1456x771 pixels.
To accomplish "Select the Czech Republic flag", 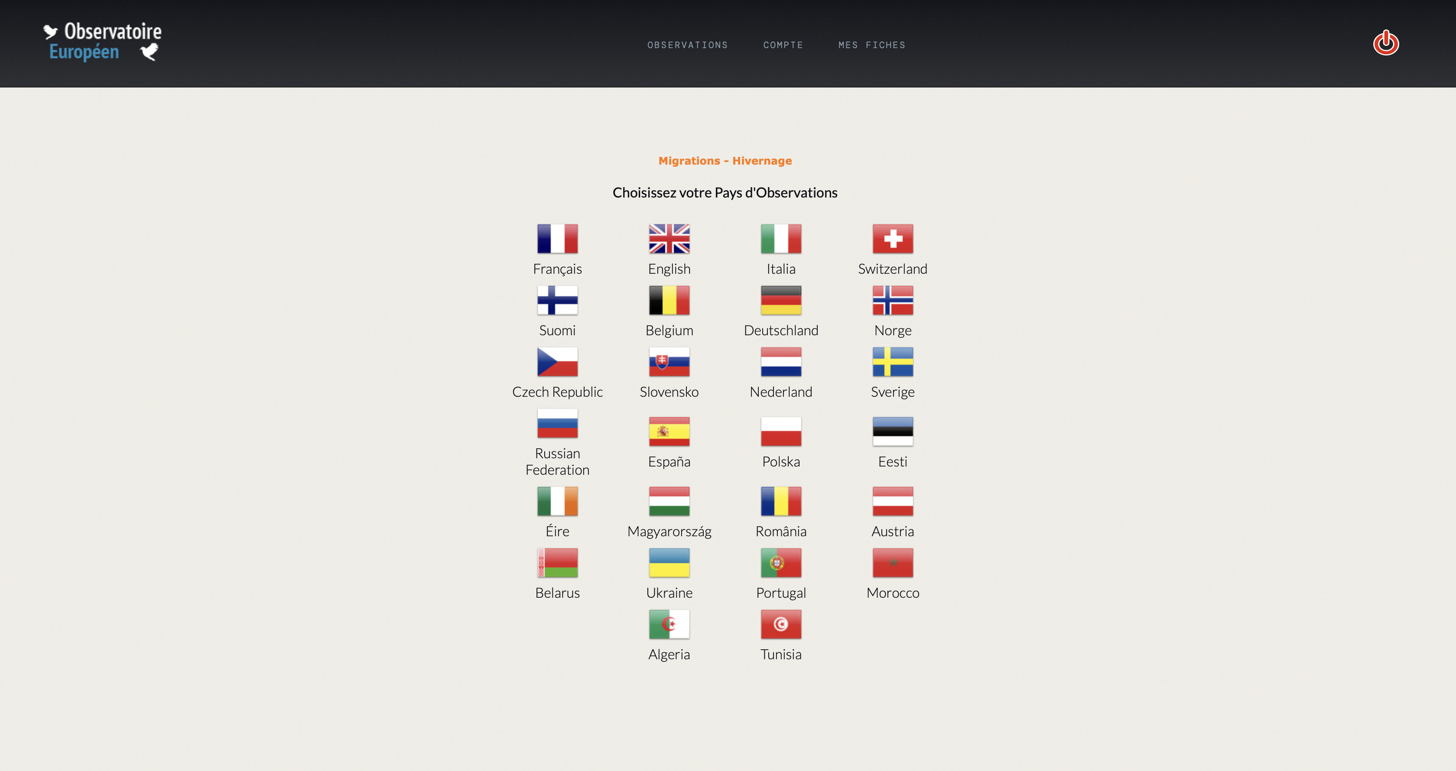I will (x=557, y=362).
